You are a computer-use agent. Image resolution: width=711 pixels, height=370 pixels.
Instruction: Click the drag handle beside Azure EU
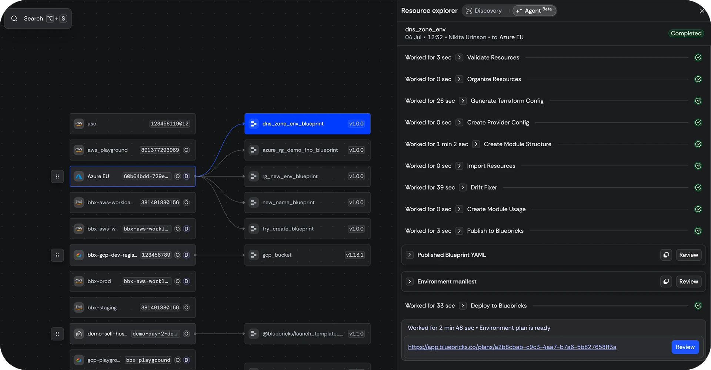(x=57, y=176)
